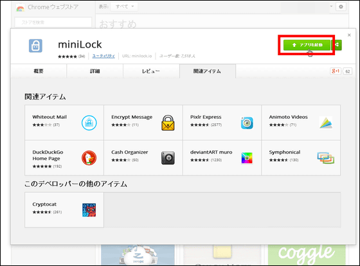
Task: Click the +1 count bubble showing 62
Action: click(x=348, y=71)
